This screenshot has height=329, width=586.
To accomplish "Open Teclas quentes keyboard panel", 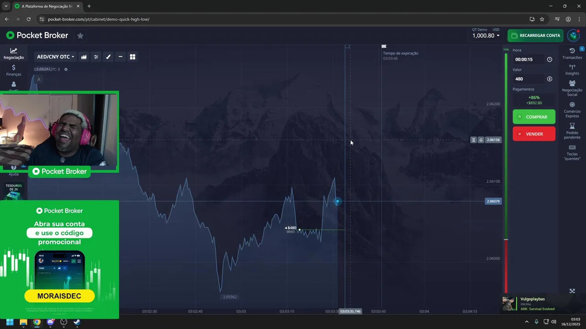I will [x=572, y=153].
